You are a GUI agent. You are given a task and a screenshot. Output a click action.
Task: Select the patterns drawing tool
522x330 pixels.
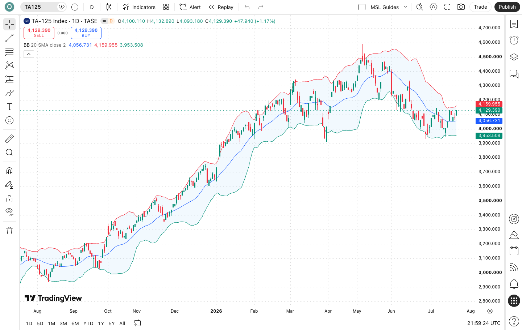[9, 65]
